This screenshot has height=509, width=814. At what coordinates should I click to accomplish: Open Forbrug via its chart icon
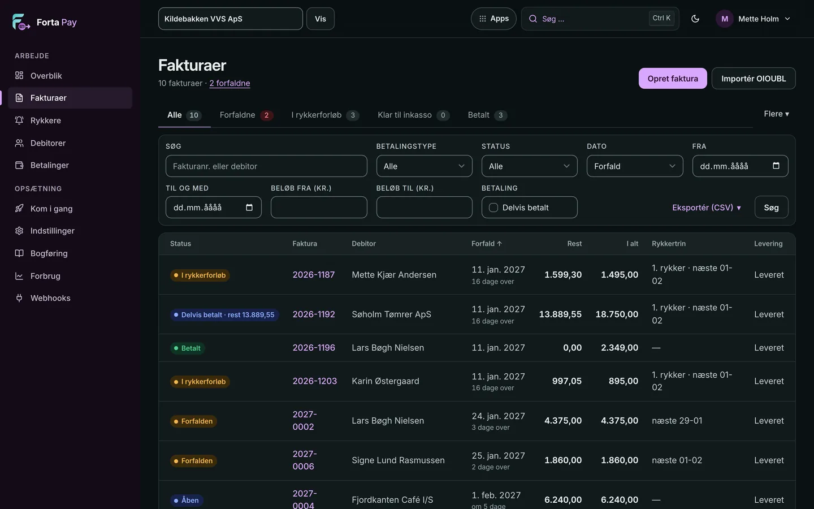19,276
